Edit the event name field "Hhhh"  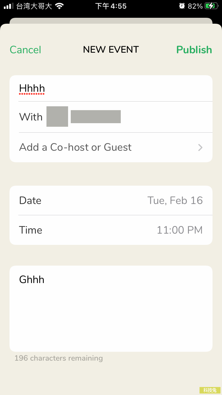coord(32,88)
